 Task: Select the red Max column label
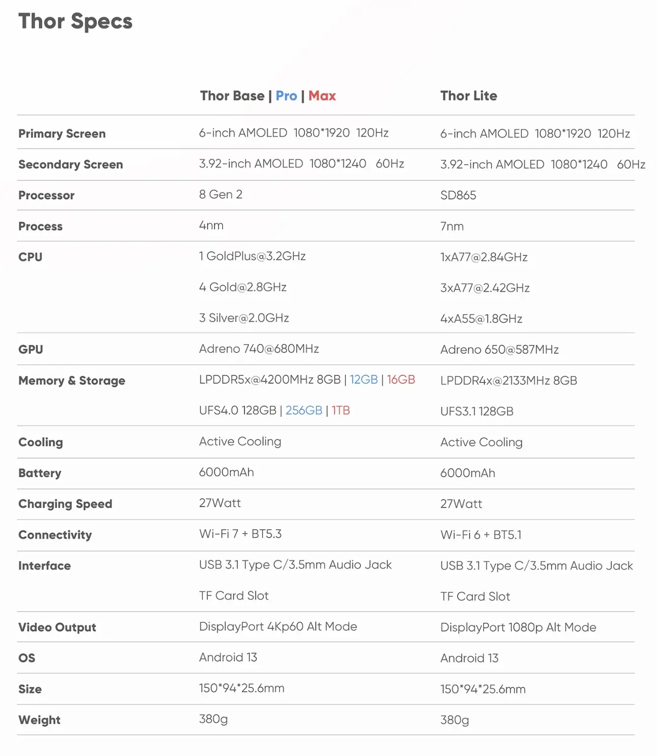coord(322,96)
